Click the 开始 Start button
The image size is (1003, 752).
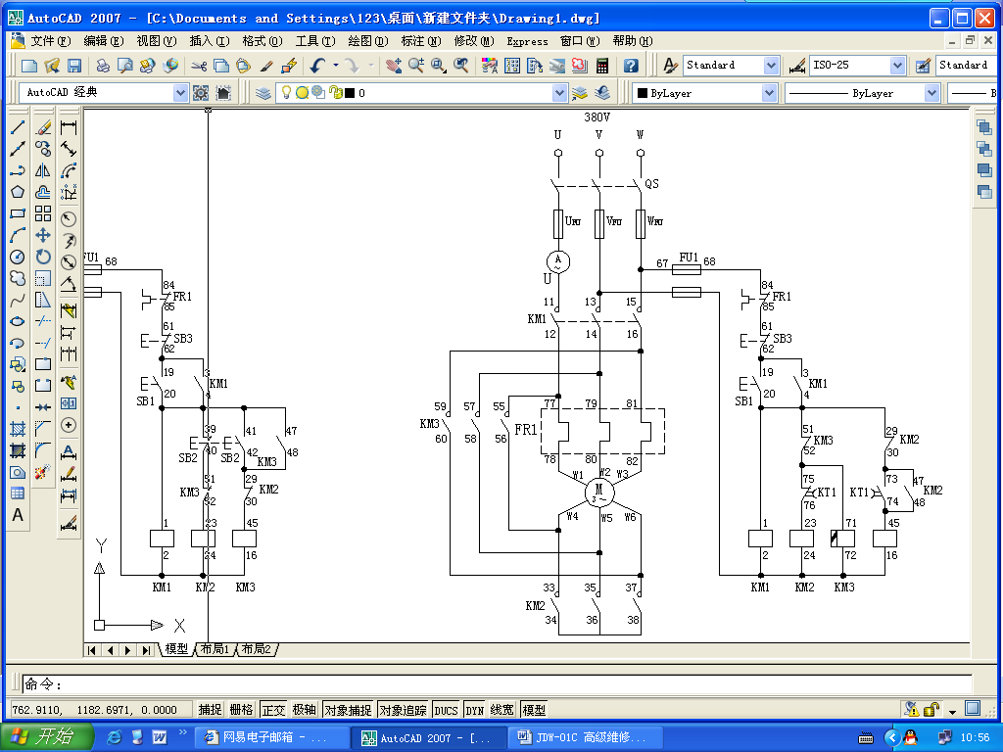click(46, 736)
